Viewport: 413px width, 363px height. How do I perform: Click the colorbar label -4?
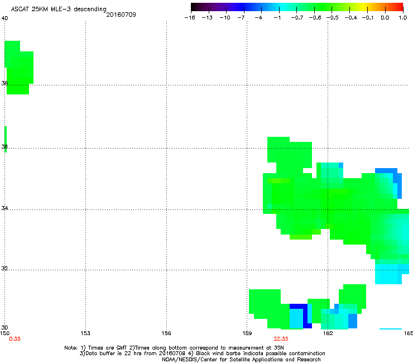[x=258, y=18]
